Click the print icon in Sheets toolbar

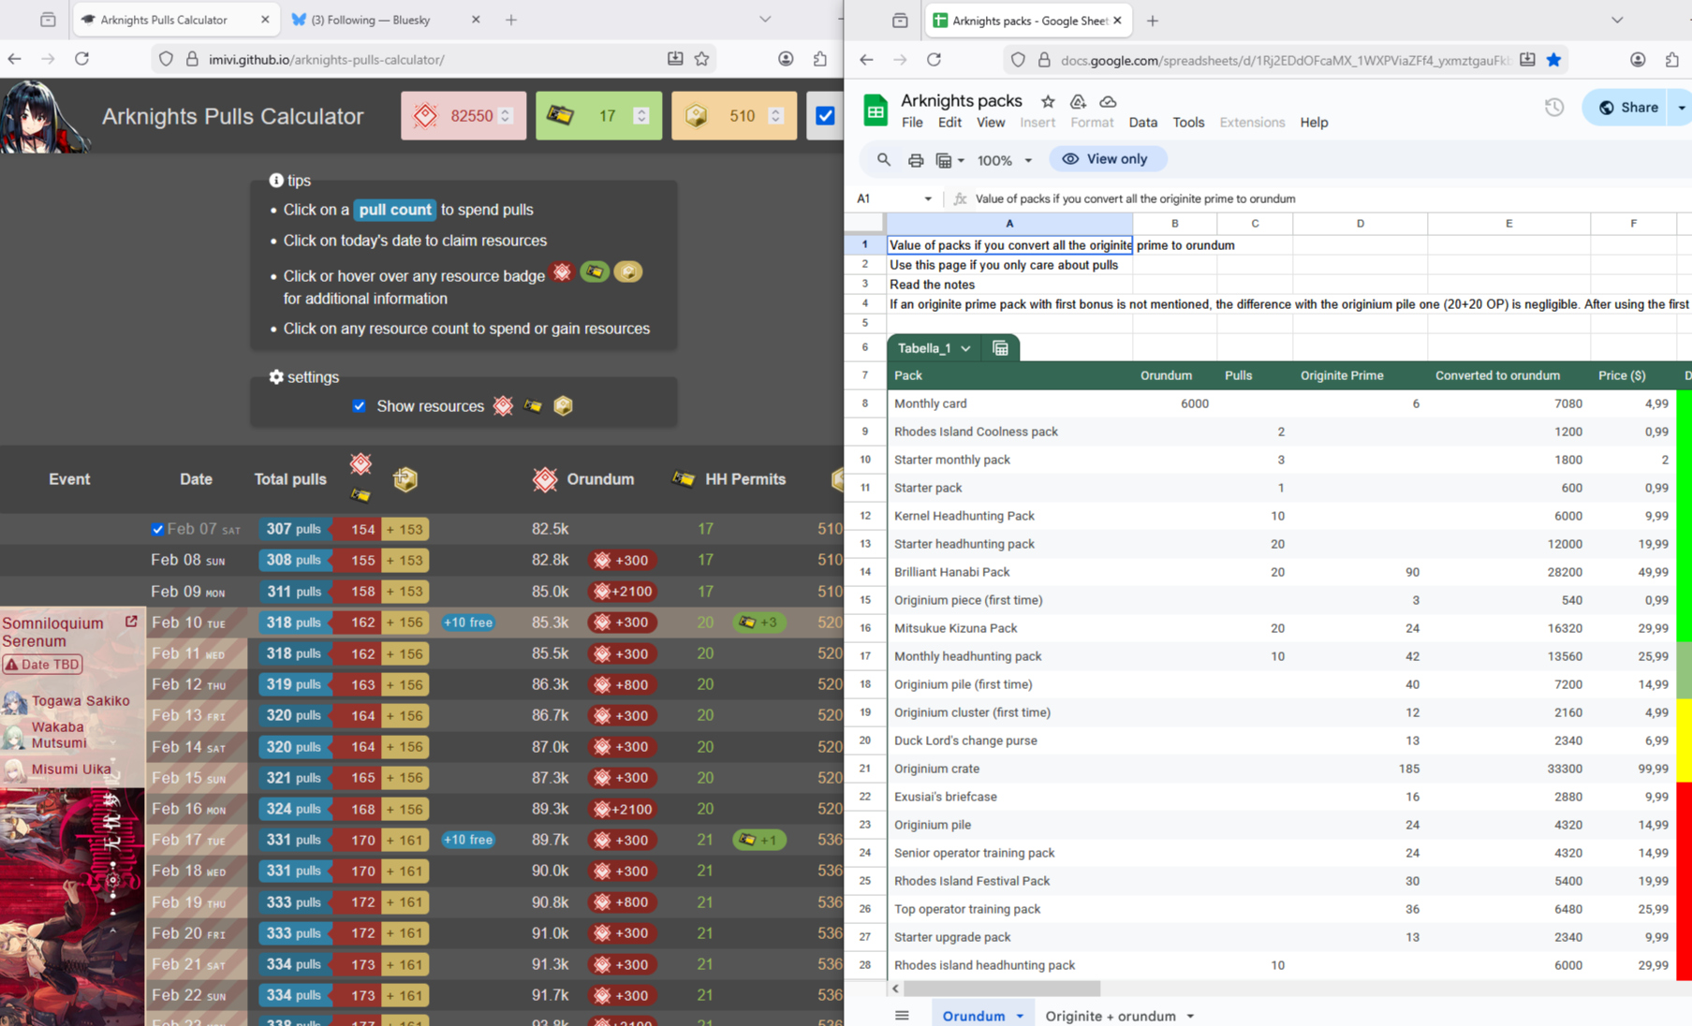pyautogui.click(x=915, y=160)
